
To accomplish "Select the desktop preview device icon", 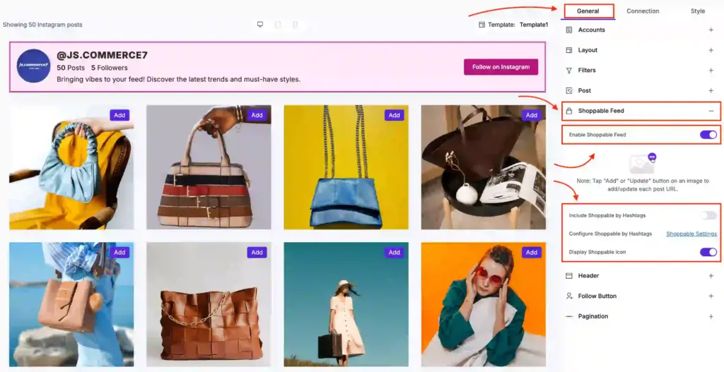I will pyautogui.click(x=260, y=25).
